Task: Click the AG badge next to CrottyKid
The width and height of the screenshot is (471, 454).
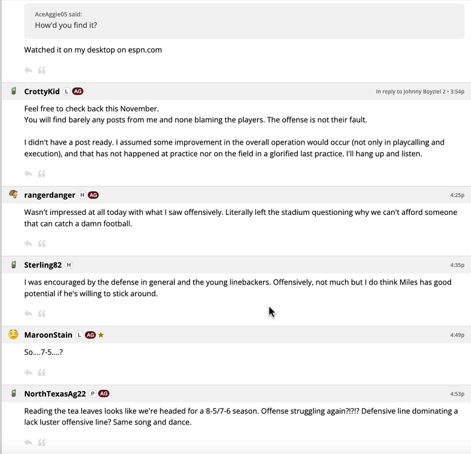Action: click(77, 91)
